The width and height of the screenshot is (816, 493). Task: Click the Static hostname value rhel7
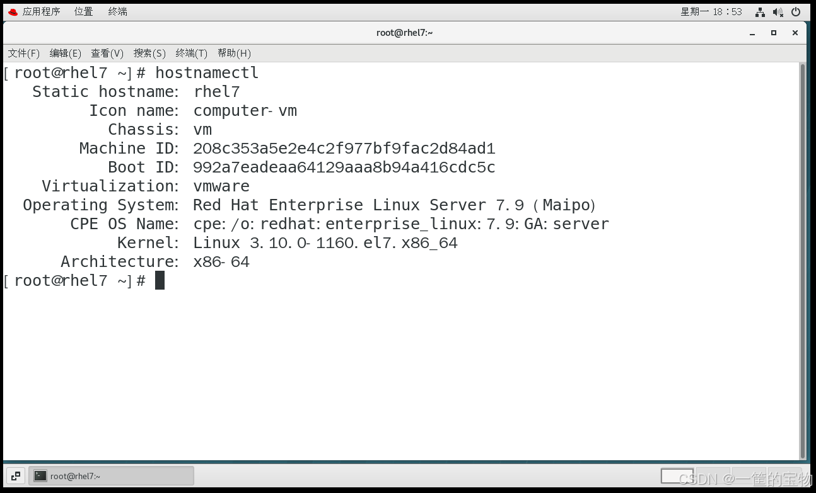[216, 92]
